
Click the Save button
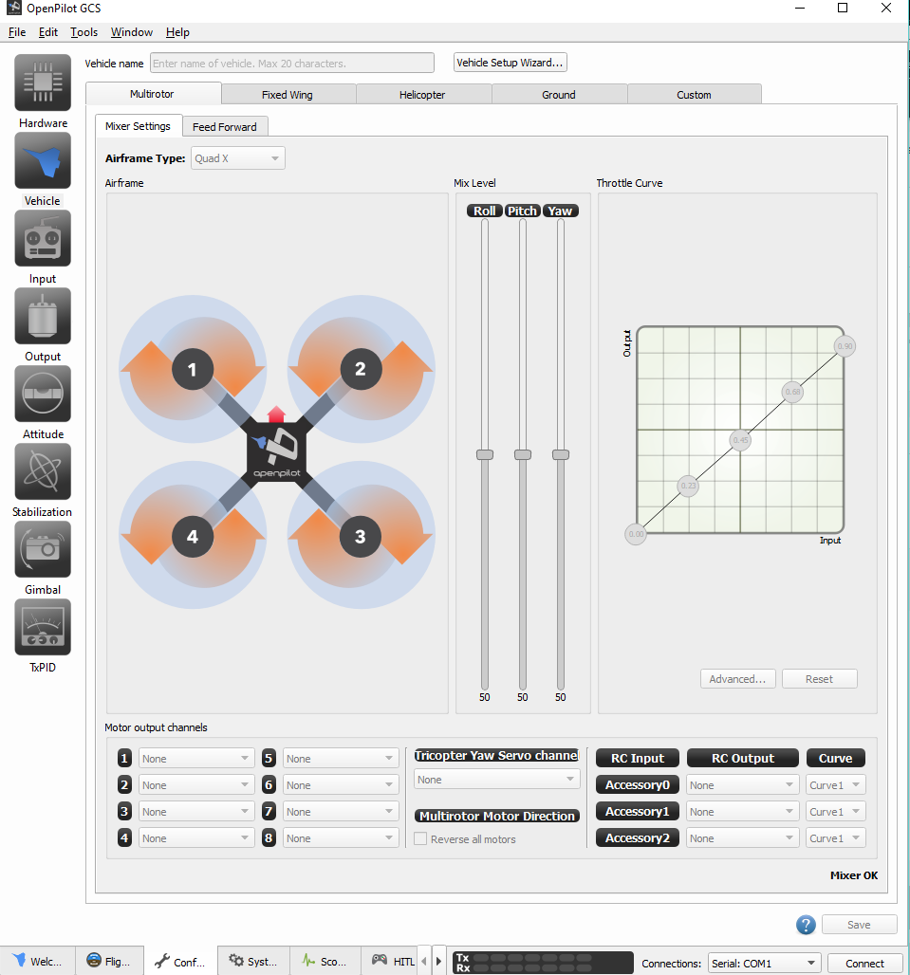(x=859, y=925)
